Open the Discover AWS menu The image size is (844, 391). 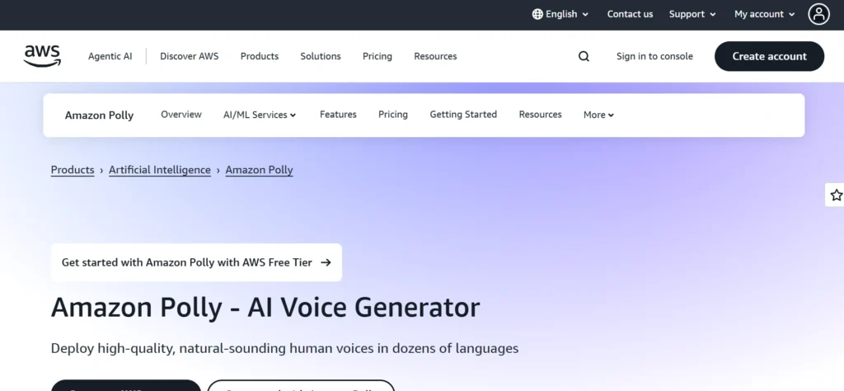tap(190, 57)
